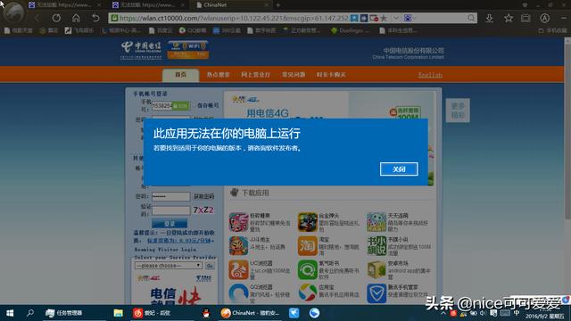The height and width of the screenshot is (321, 571).
Task: Click the QQ浏览器 app icon
Action: 238,293
